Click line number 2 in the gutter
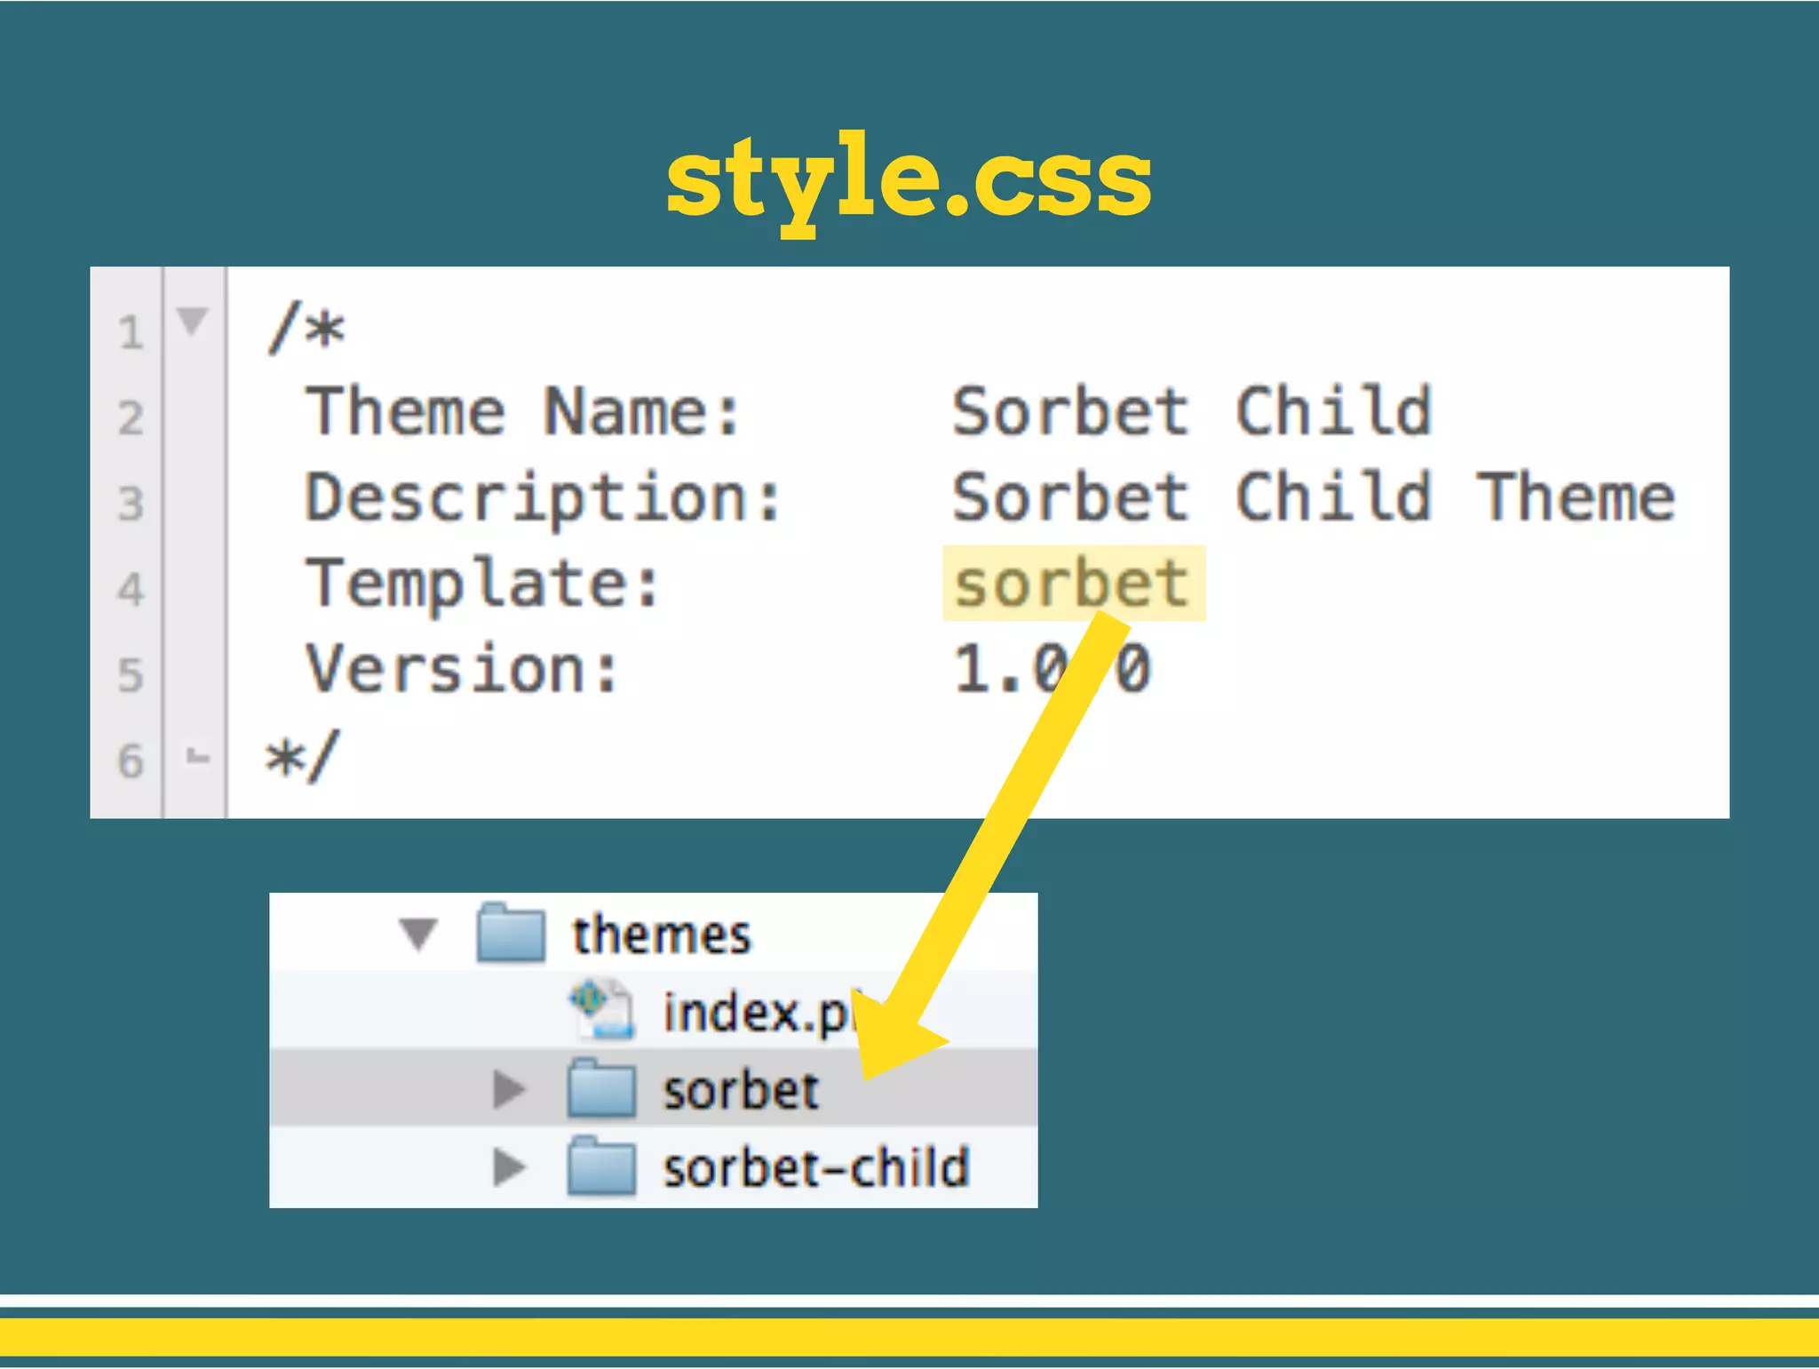This screenshot has width=1819, height=1369. pos(131,418)
